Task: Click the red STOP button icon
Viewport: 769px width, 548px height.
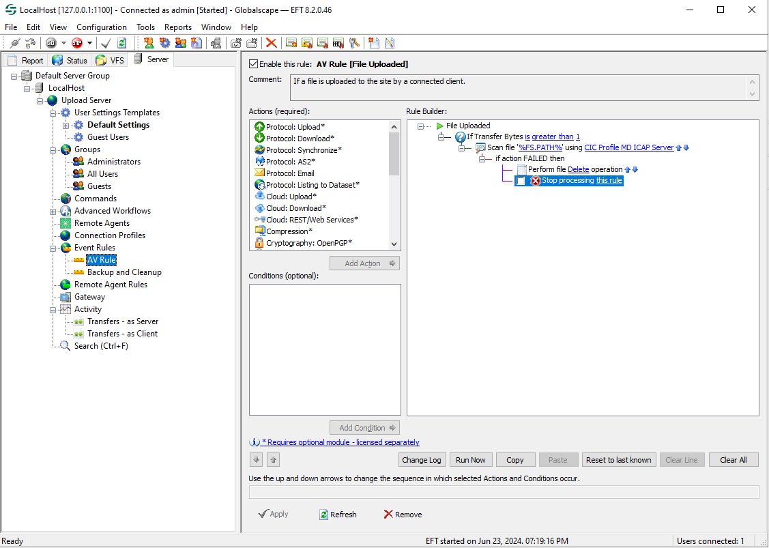Action: point(77,43)
